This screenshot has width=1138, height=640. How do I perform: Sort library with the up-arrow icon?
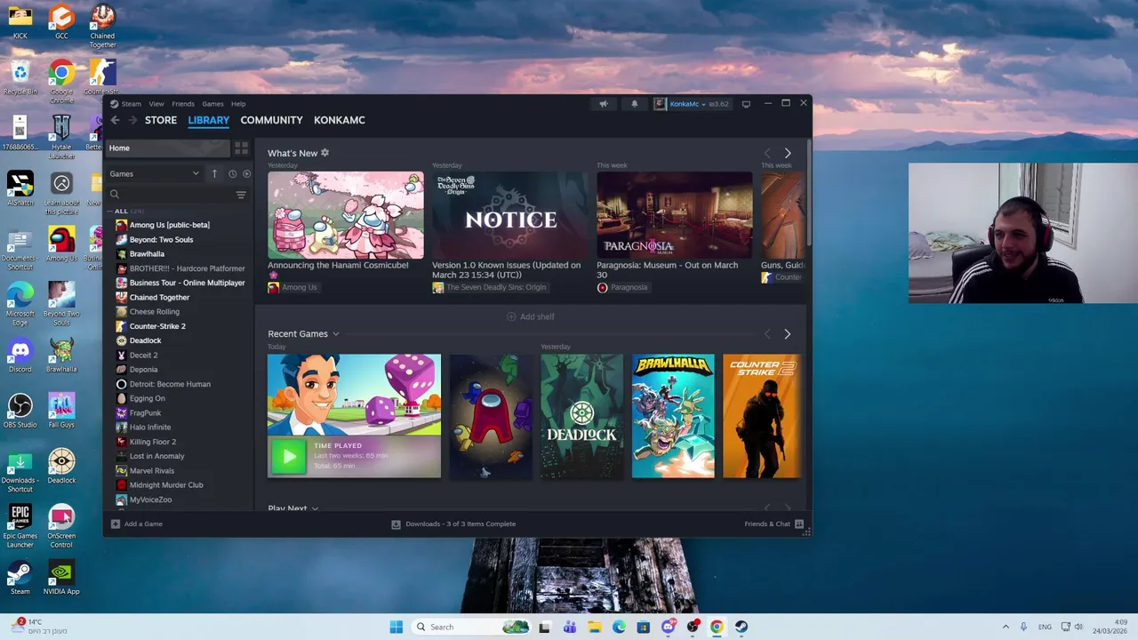tap(214, 174)
